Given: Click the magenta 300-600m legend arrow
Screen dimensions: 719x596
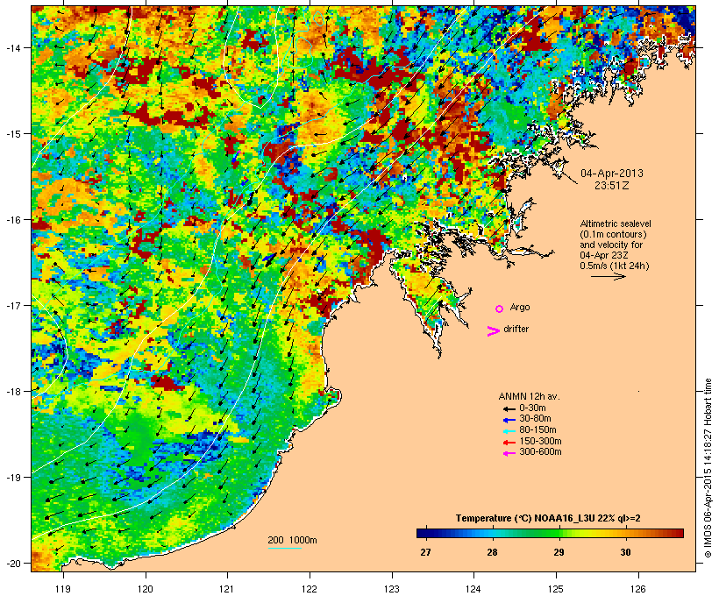Looking at the screenshot, I should (x=509, y=453).
